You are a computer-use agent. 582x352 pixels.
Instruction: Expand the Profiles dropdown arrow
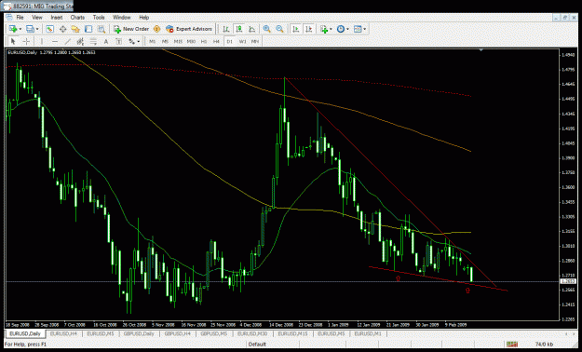(37, 29)
